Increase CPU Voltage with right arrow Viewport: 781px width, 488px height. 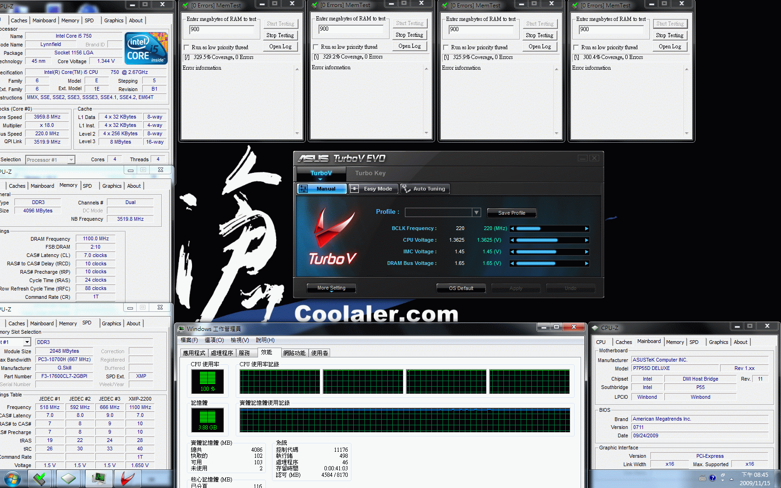click(x=587, y=240)
